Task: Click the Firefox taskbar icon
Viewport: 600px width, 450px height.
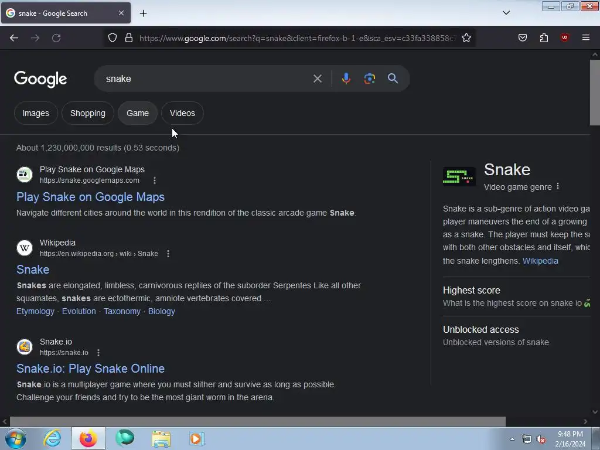Action: click(88, 438)
